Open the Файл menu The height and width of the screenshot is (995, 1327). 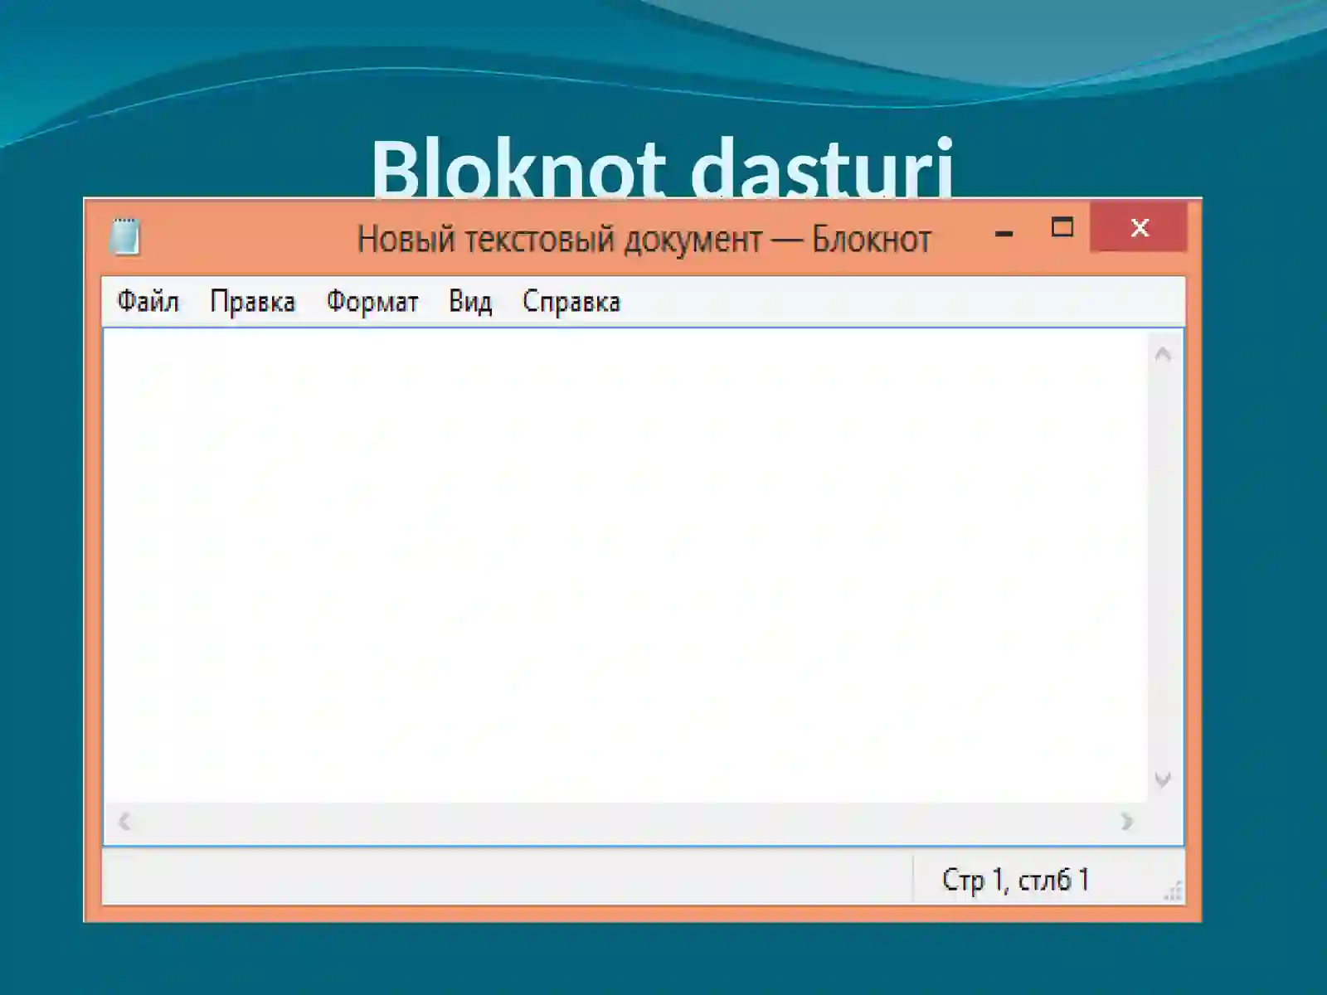coord(148,301)
